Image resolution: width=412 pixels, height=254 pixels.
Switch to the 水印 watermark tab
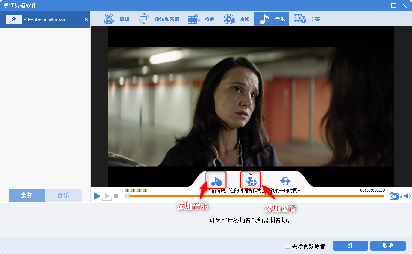coord(236,19)
